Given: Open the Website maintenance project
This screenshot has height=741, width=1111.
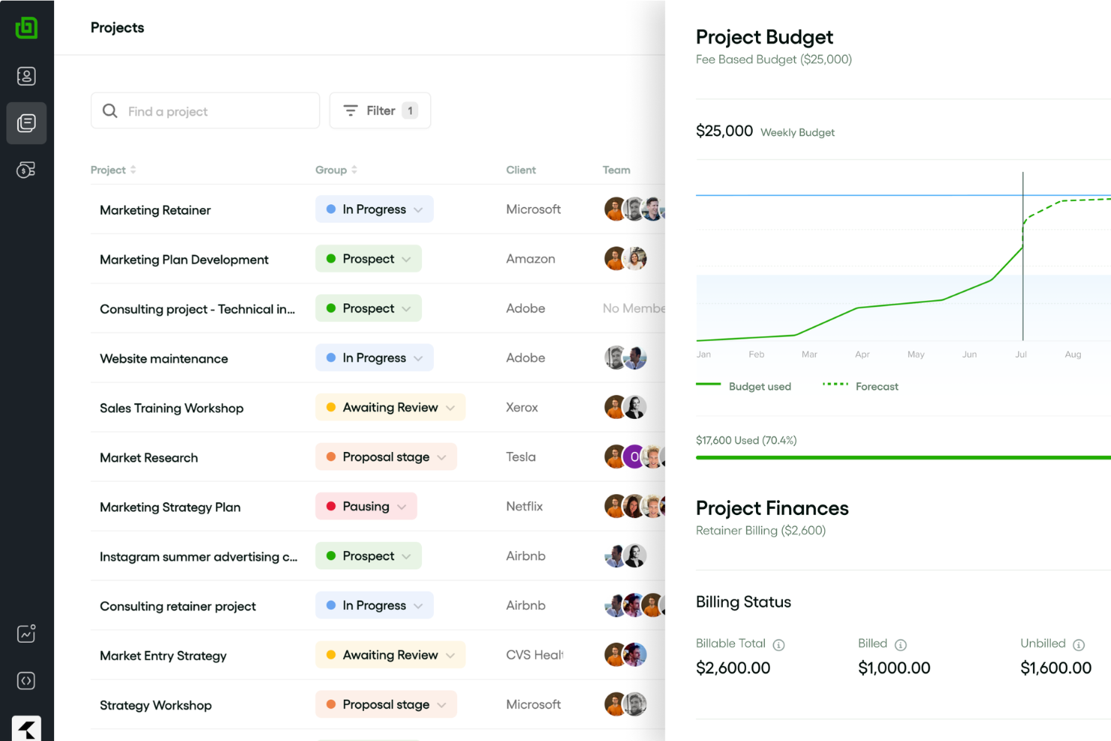Looking at the screenshot, I should (164, 359).
